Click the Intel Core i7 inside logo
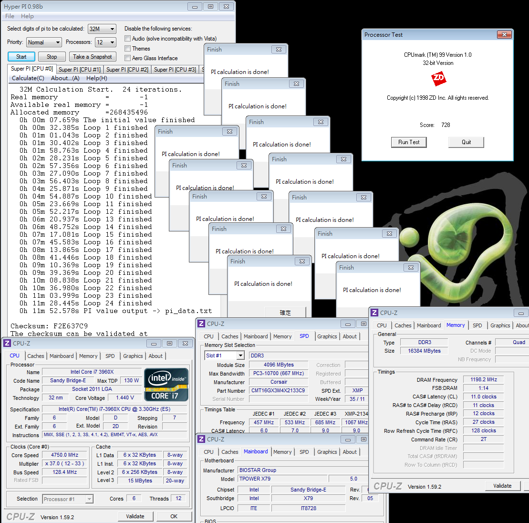This screenshot has width=529, height=523. 166,385
